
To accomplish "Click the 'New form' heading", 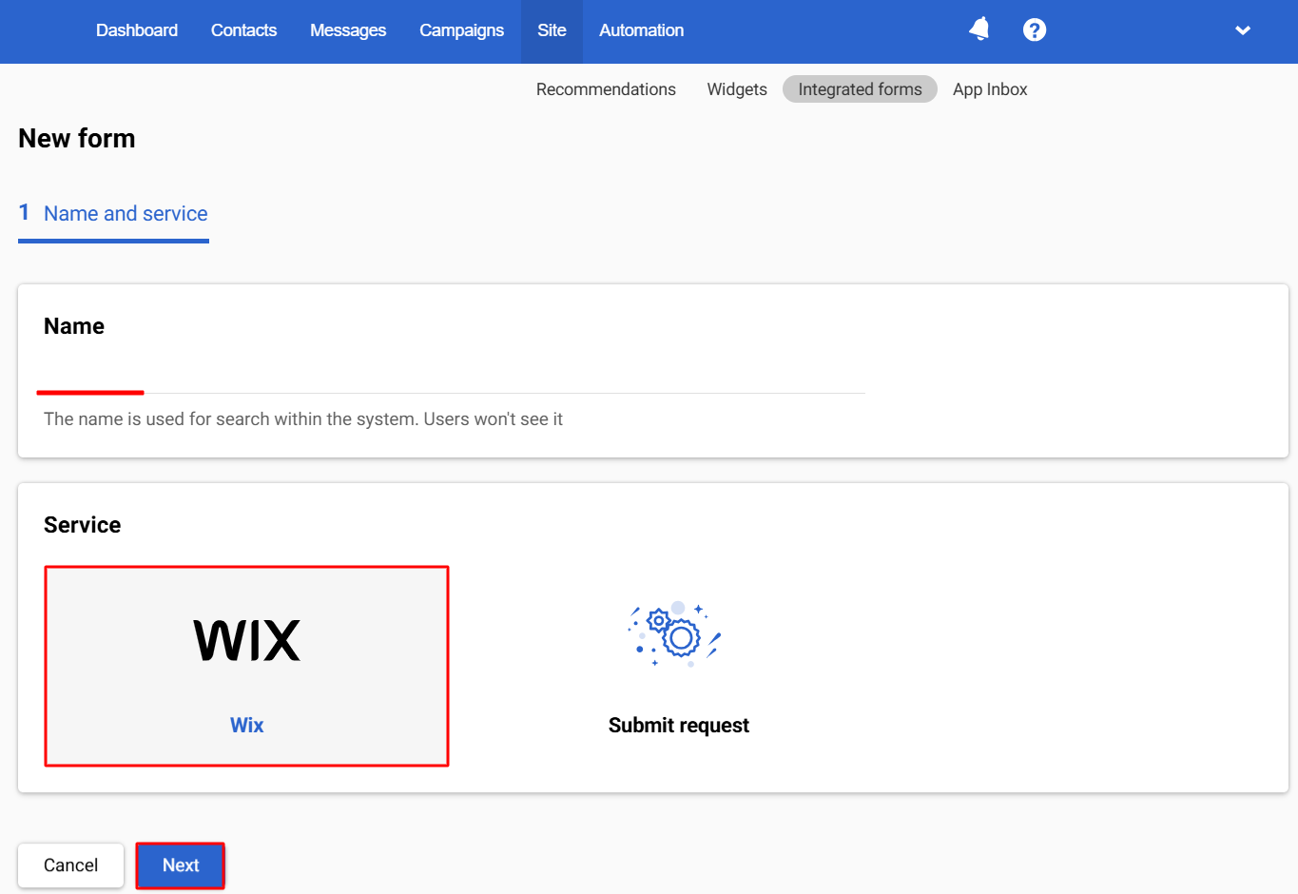I will click(x=77, y=139).
